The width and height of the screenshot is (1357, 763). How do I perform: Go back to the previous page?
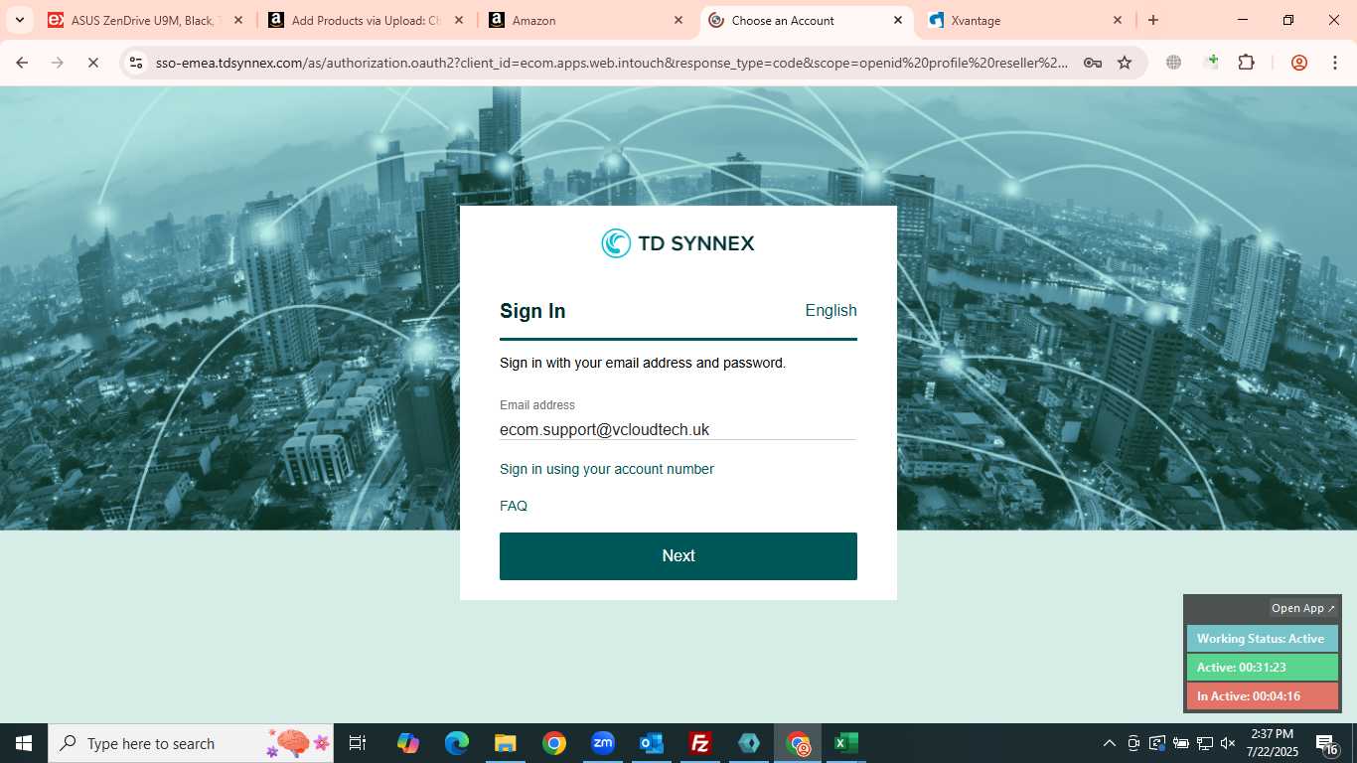point(22,63)
